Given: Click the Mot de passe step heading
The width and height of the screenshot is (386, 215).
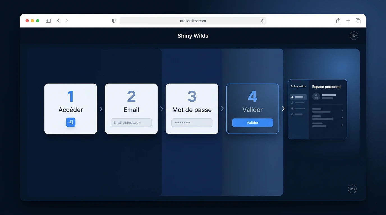Looking at the screenshot, I should click(192, 110).
